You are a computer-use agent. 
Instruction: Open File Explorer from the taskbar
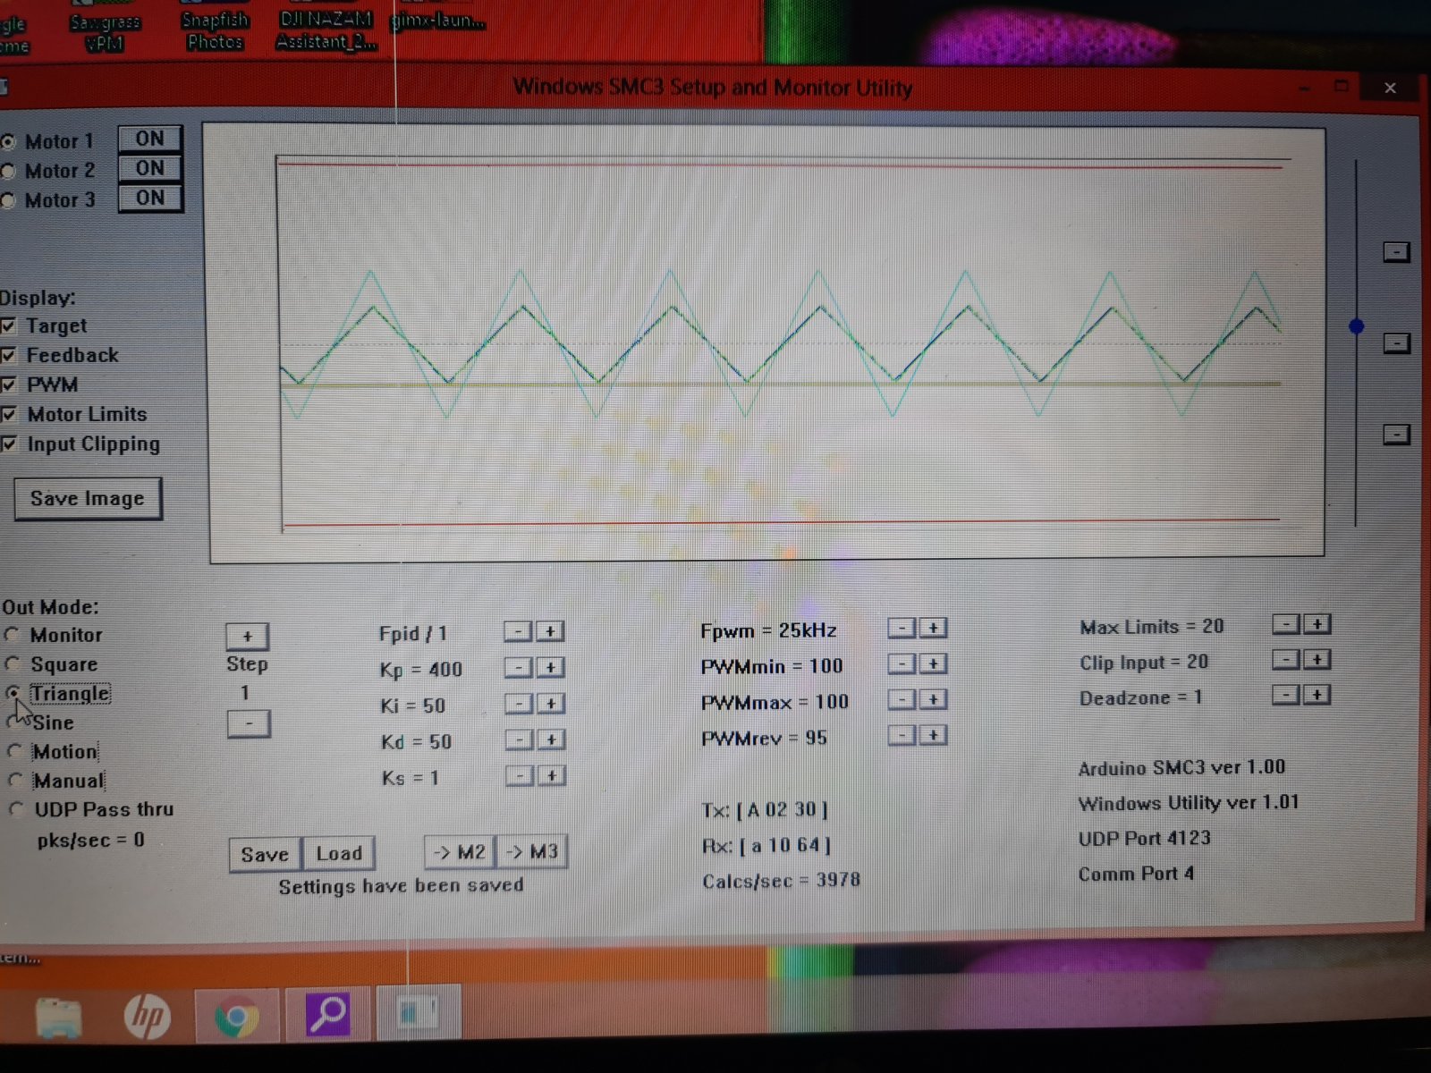pyautogui.click(x=59, y=1018)
